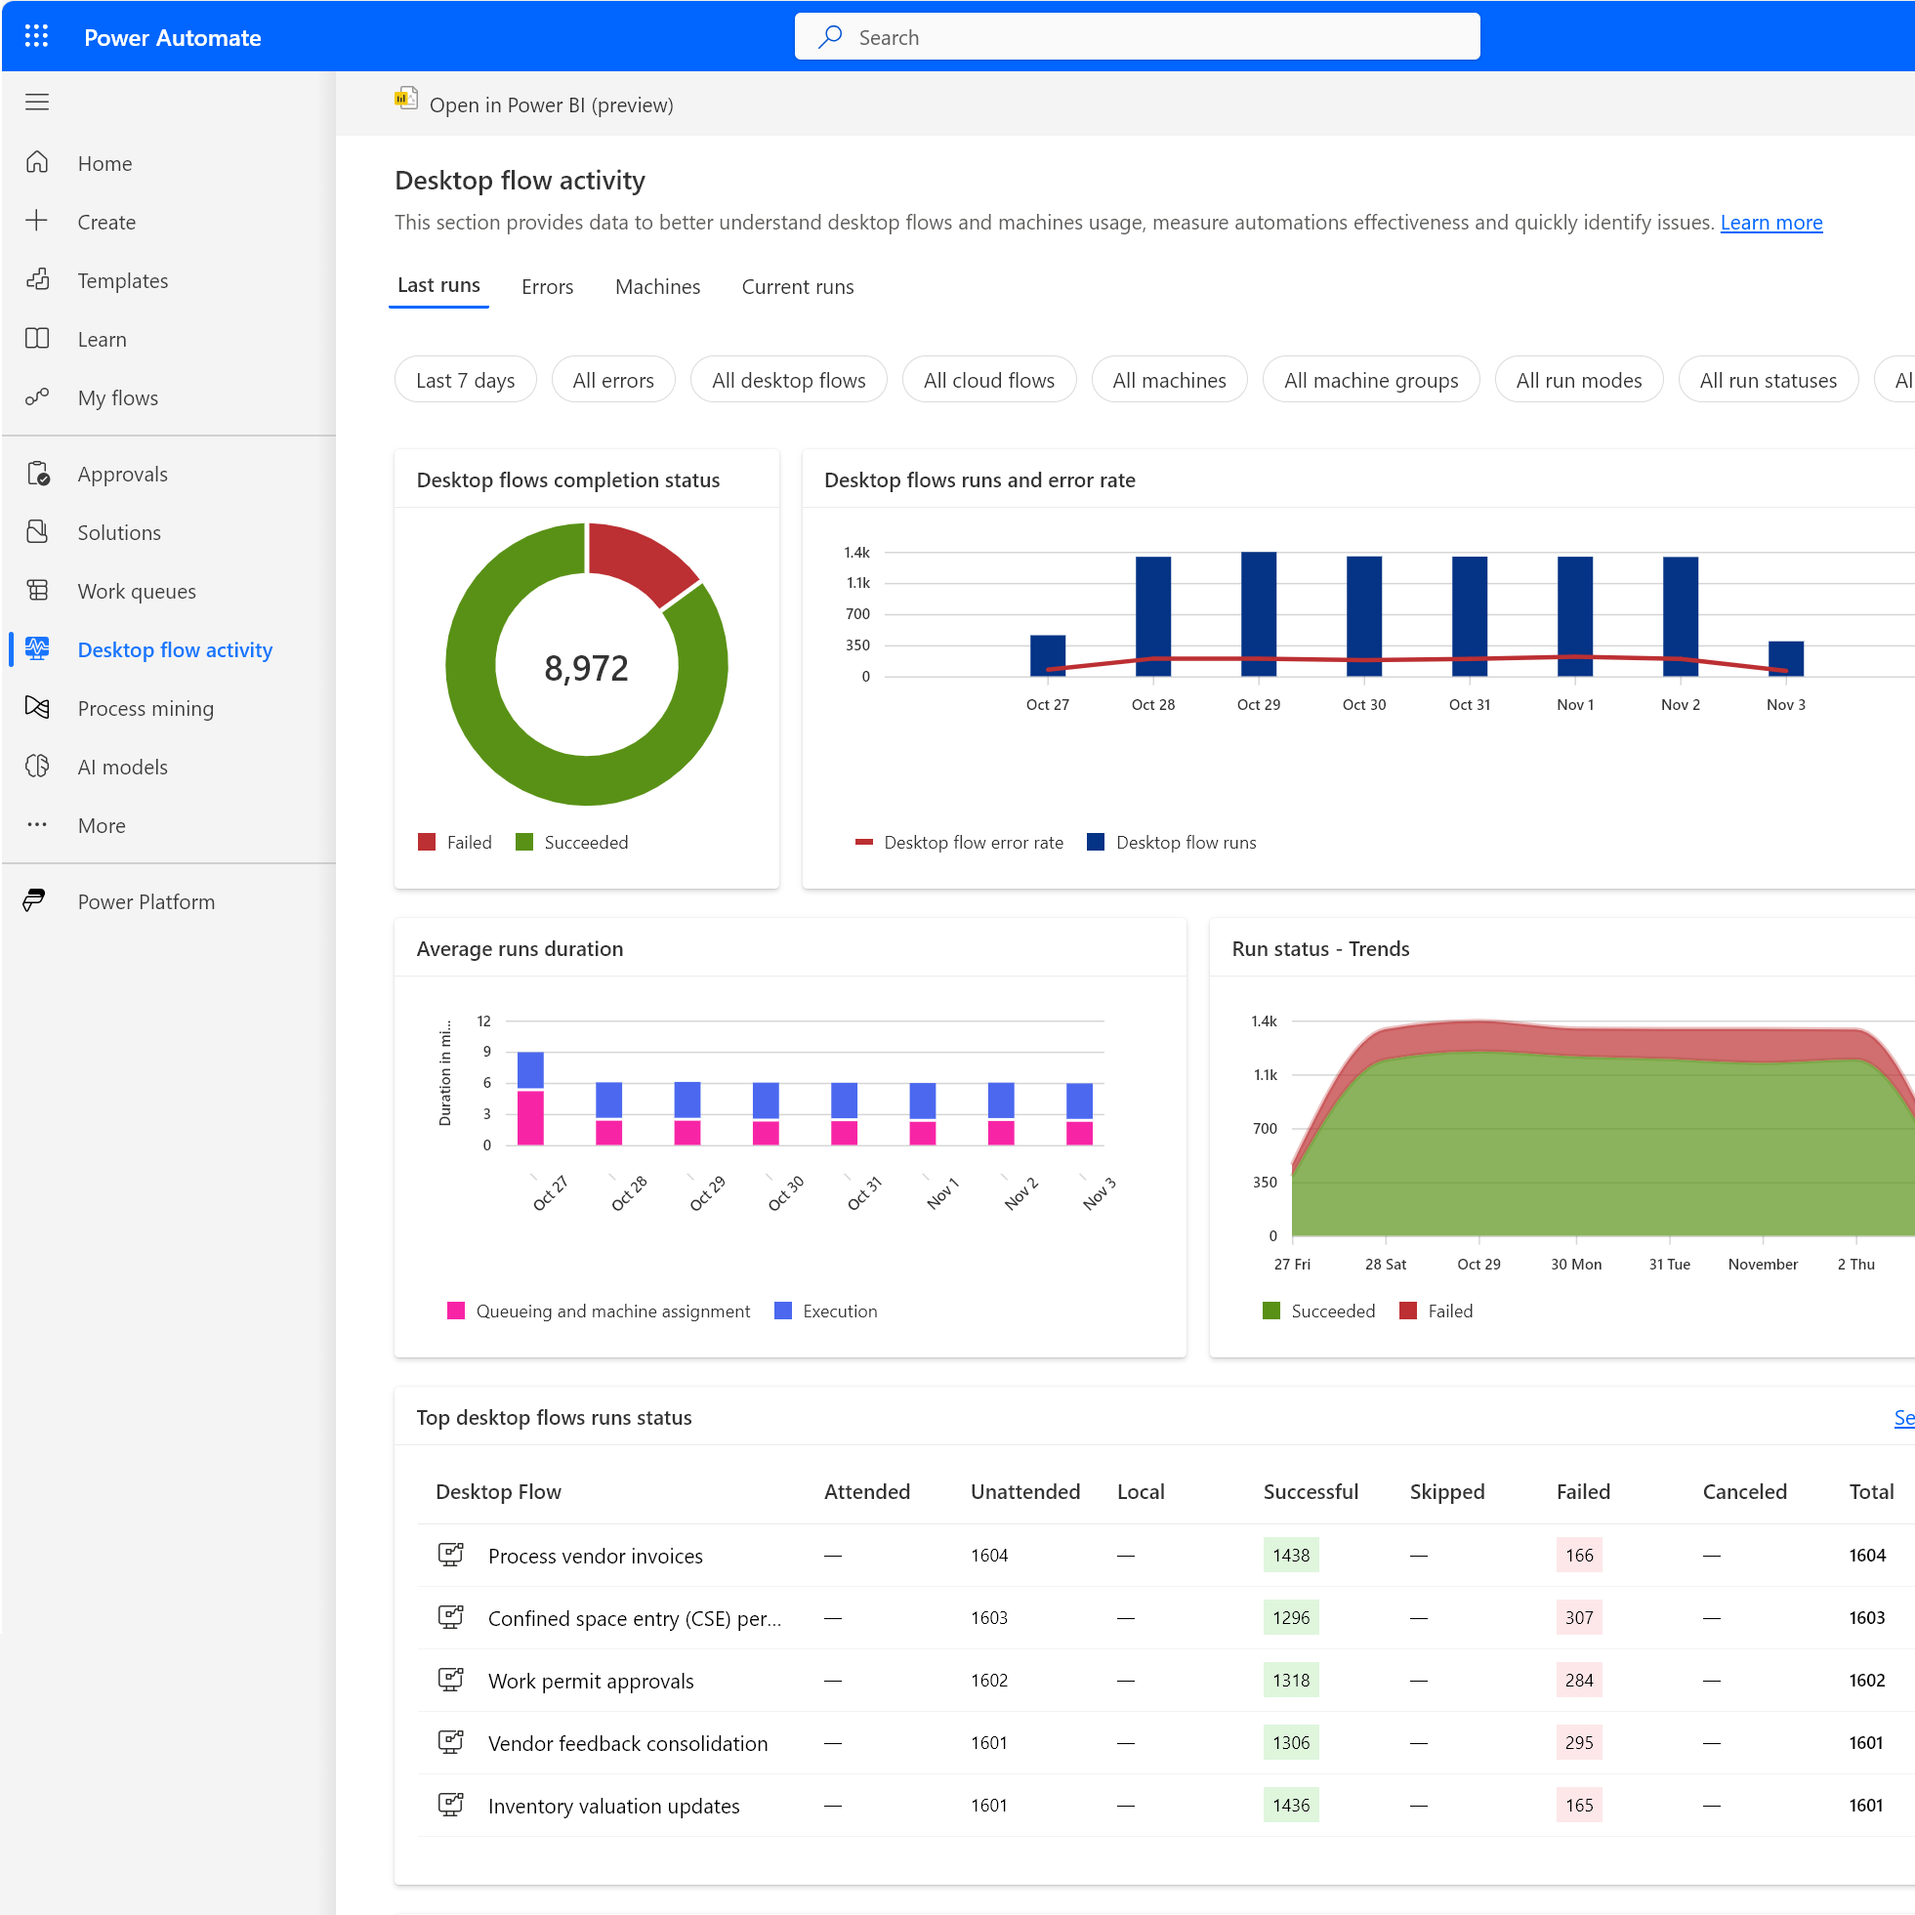Click the Create plus icon
The width and height of the screenshot is (1915, 1915).
[37, 221]
